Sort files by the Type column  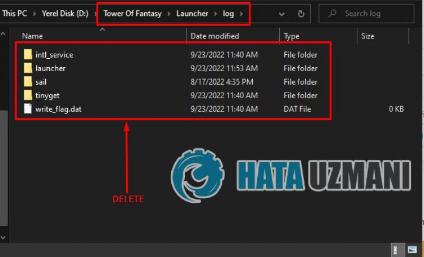tap(292, 36)
